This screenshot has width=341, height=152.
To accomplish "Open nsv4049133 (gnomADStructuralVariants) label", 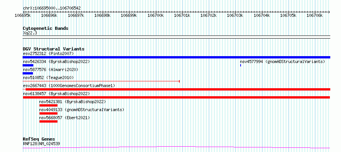I will pos(82,110).
